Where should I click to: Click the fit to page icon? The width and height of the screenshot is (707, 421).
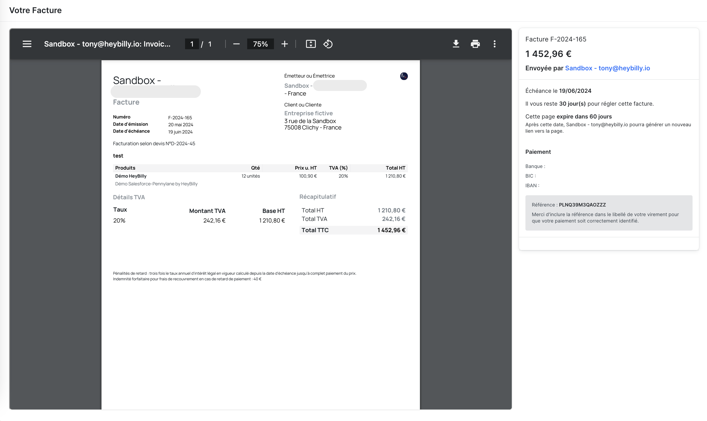pyautogui.click(x=310, y=44)
